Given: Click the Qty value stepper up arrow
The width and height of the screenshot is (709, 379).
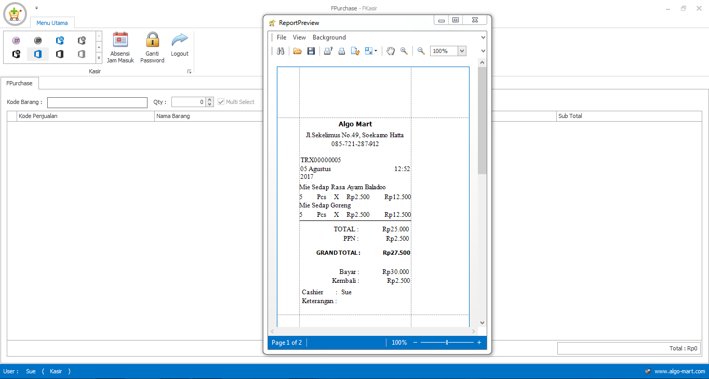Looking at the screenshot, I should pyautogui.click(x=209, y=99).
